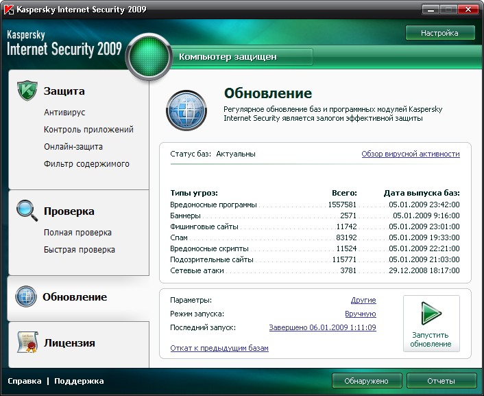Open the Настройка settings button

pyautogui.click(x=439, y=33)
